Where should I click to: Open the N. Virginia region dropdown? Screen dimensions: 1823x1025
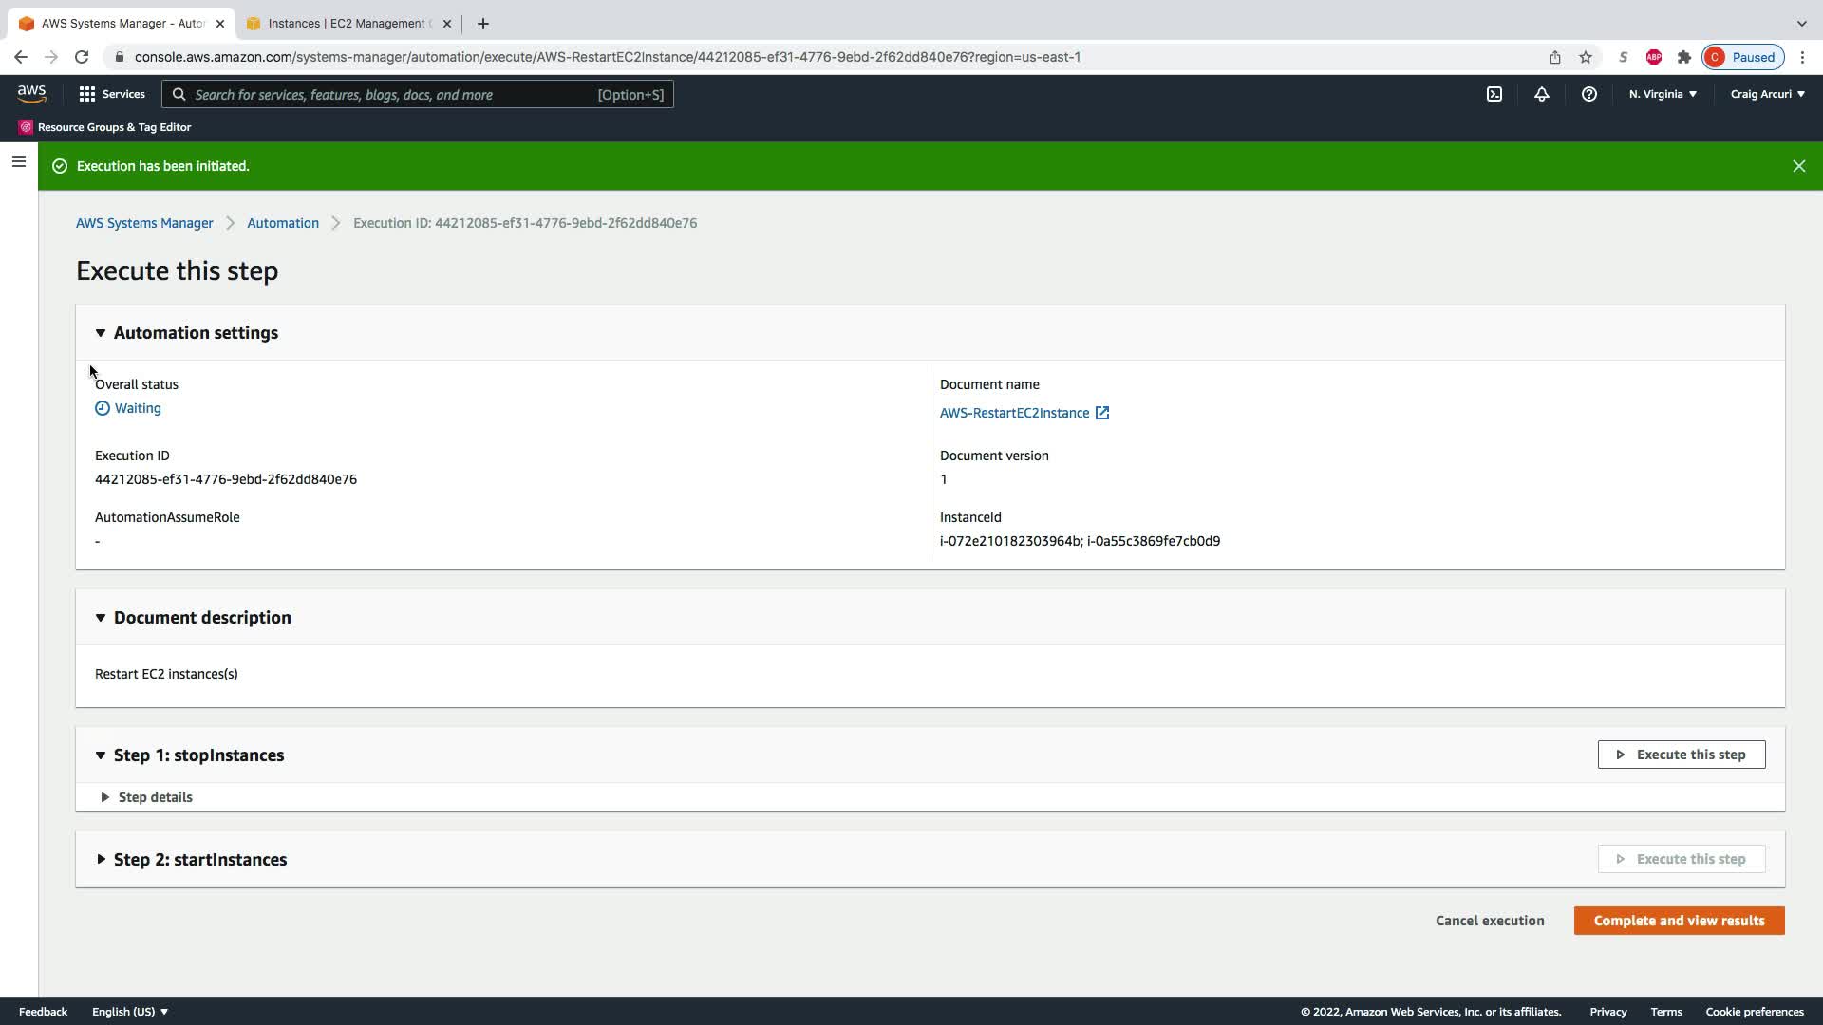coord(1662,94)
